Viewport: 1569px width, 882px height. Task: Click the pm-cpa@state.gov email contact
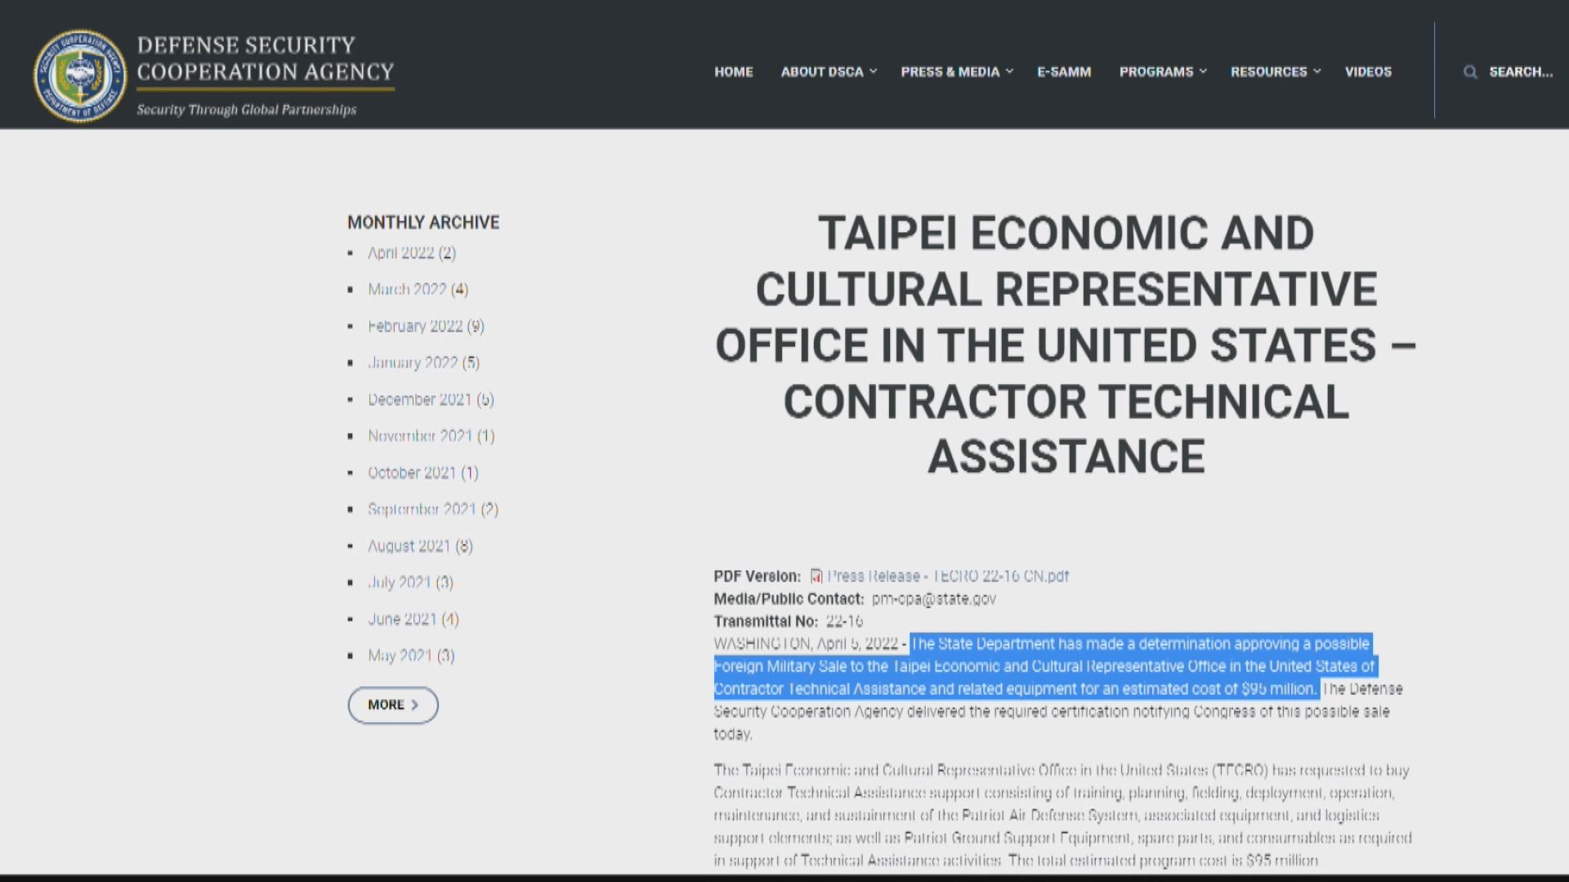click(x=933, y=599)
